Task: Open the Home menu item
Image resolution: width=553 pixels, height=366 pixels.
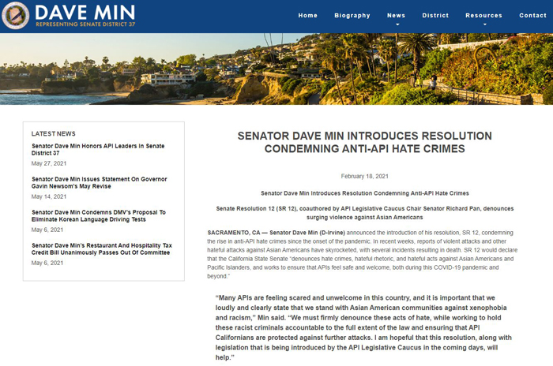Action: [307, 16]
